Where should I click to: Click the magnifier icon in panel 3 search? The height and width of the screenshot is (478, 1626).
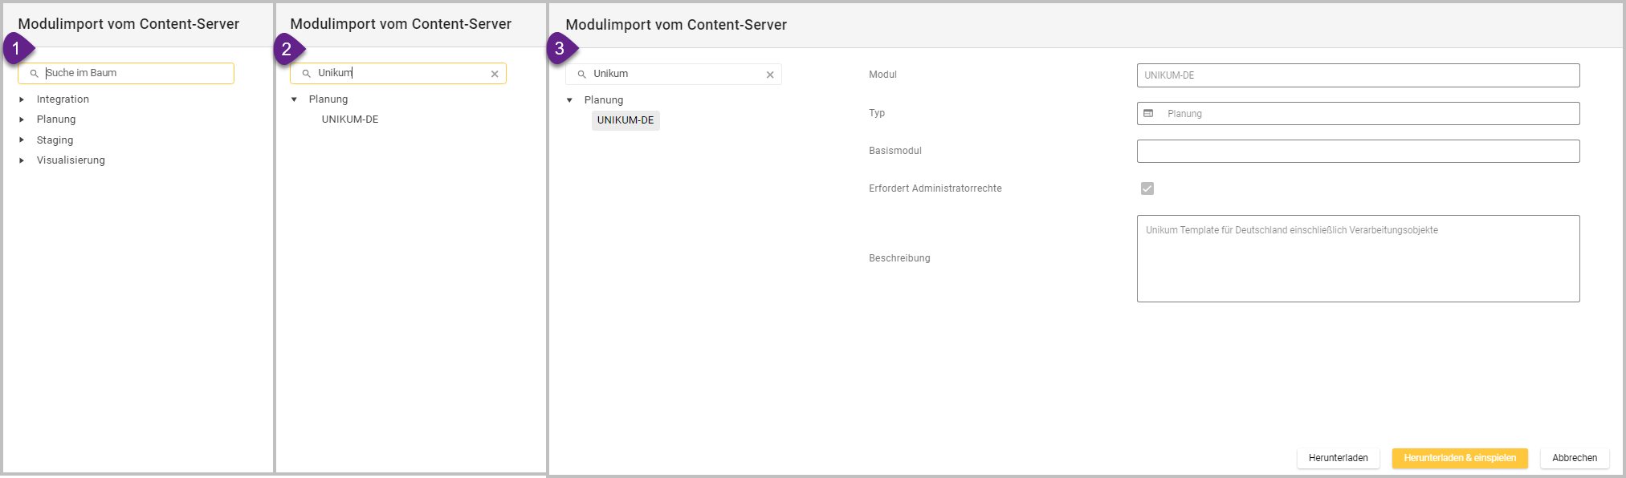tap(582, 75)
